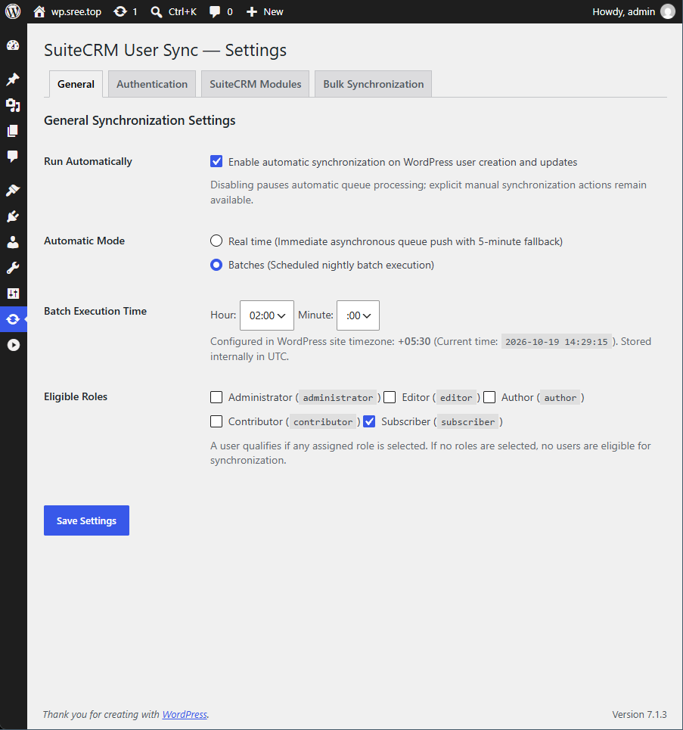Open the comments bubble in the admin bar
683x730 pixels.
tap(221, 11)
